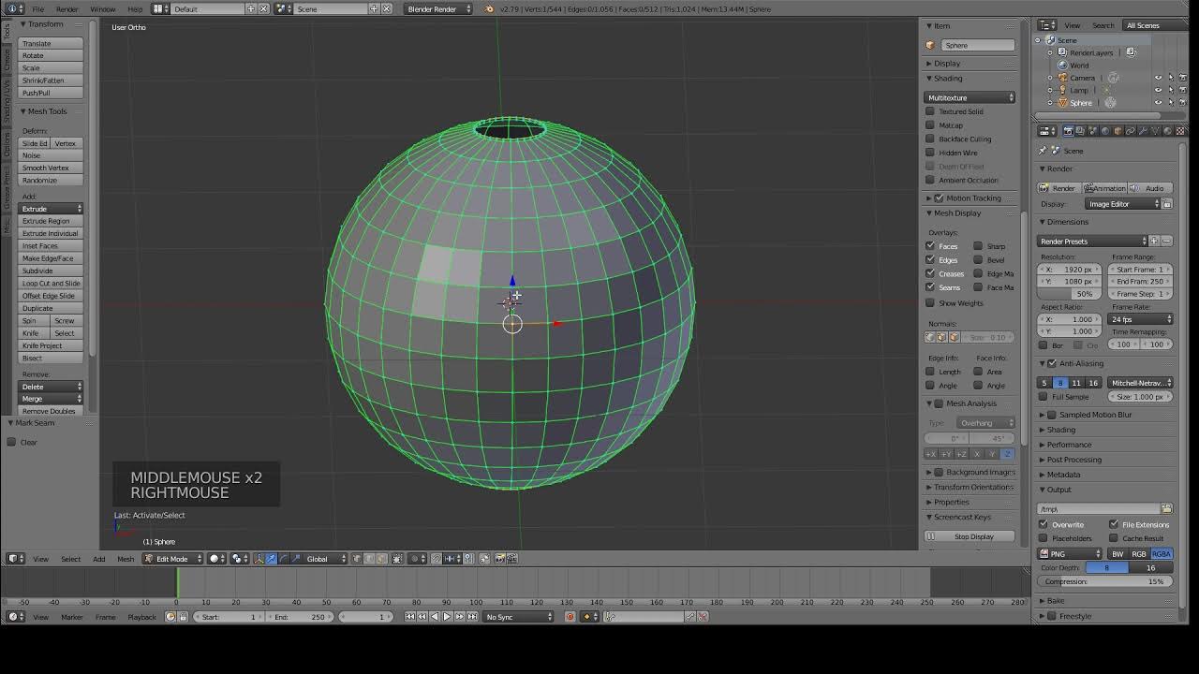
Task: Open the Render Layers properties tab icon
Action: 1080,131
